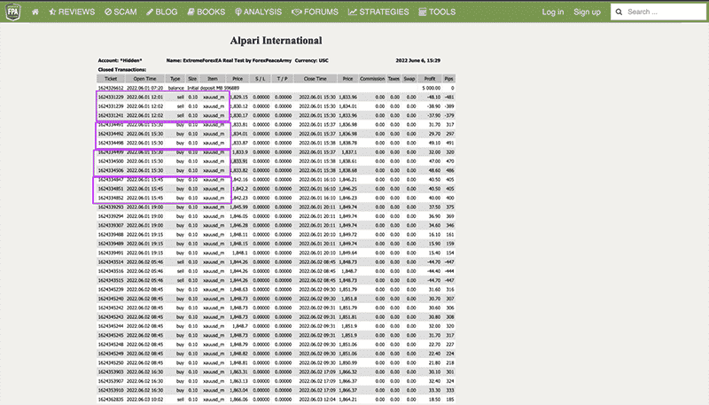Viewport: 709px width, 405px height.
Task: Click the 37.50 profit value
Action: click(434, 207)
